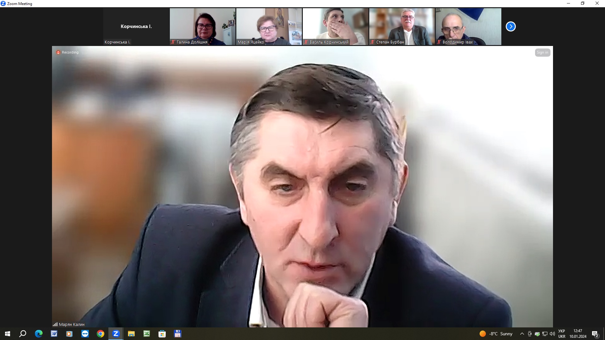This screenshot has height=340, width=605.
Task: Open TeamViewer from the taskbar
Action: 85,334
